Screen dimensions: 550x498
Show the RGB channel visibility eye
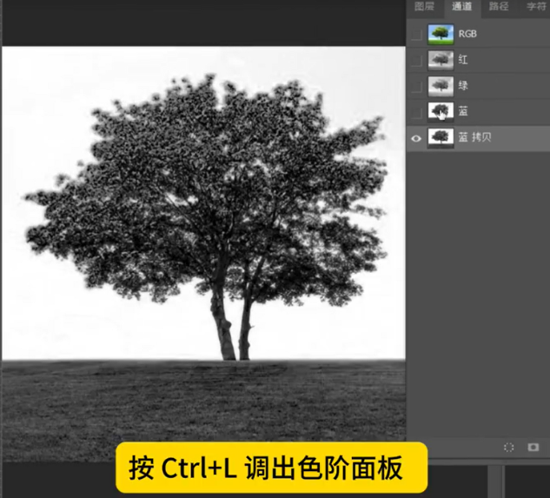click(416, 35)
